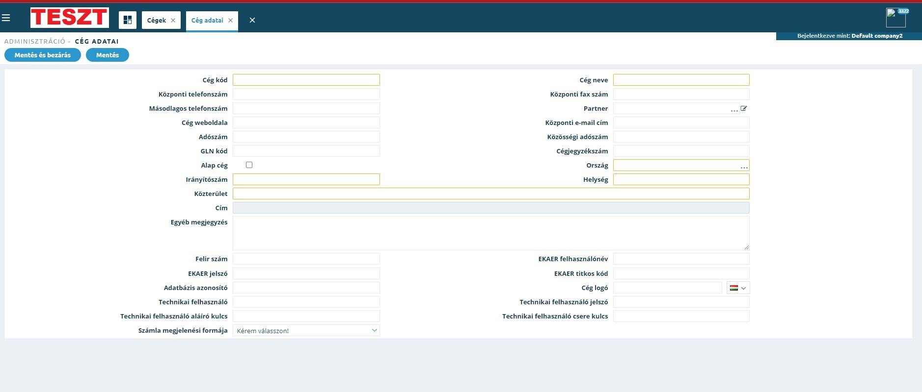Toggle the Alap cég checkbox
This screenshot has height=392, width=922.
[249, 165]
